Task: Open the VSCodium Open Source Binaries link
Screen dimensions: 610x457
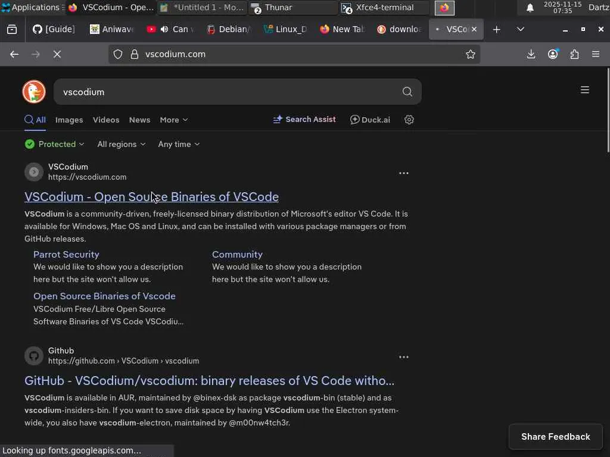Action: pos(151,197)
